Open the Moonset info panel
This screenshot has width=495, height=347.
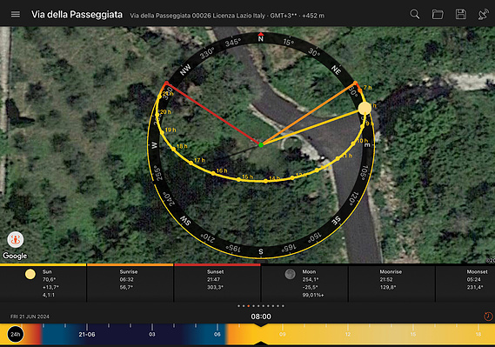465,284
